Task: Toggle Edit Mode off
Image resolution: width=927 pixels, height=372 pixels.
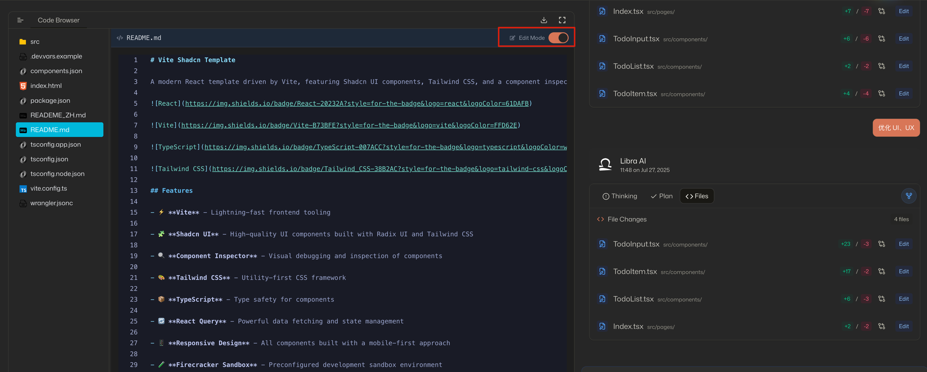Action: 558,37
